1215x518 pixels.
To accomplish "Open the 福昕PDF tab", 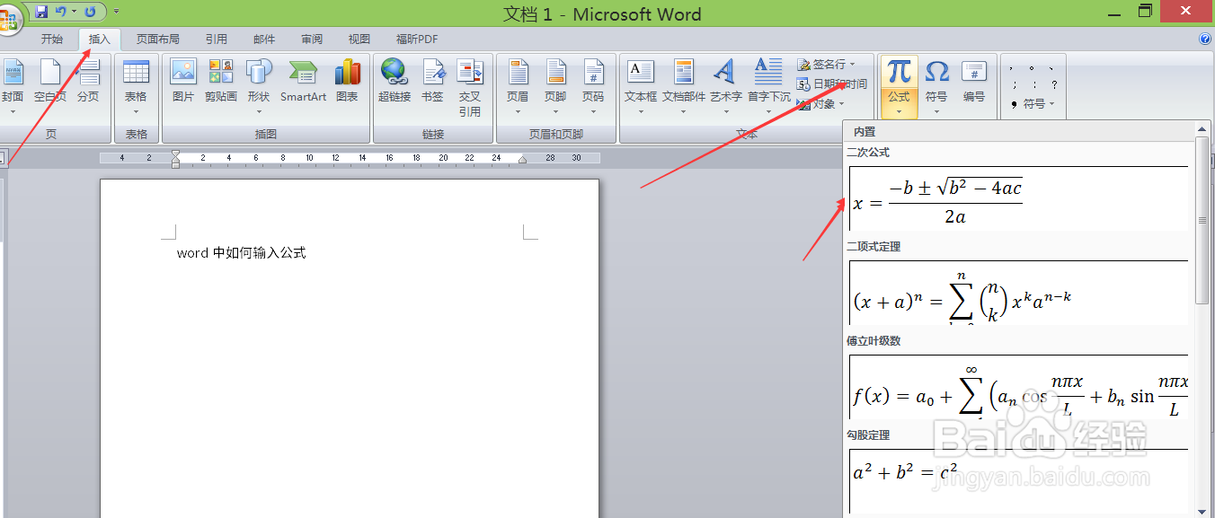I will (x=417, y=40).
